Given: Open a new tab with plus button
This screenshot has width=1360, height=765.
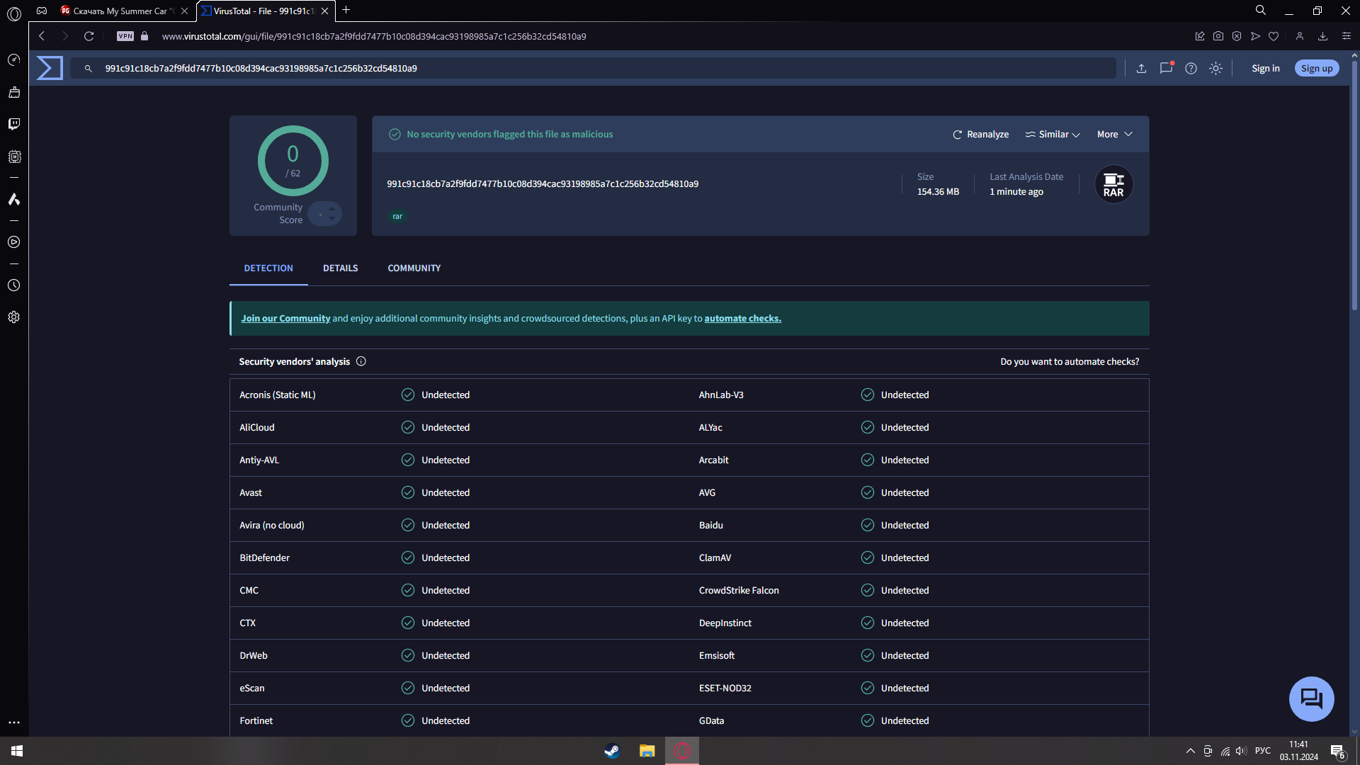Looking at the screenshot, I should click(346, 10).
